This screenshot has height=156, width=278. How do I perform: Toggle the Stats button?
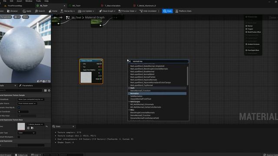tap(167, 11)
